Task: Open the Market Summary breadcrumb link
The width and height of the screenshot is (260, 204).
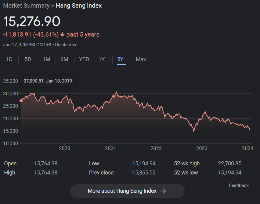Action: [26, 5]
